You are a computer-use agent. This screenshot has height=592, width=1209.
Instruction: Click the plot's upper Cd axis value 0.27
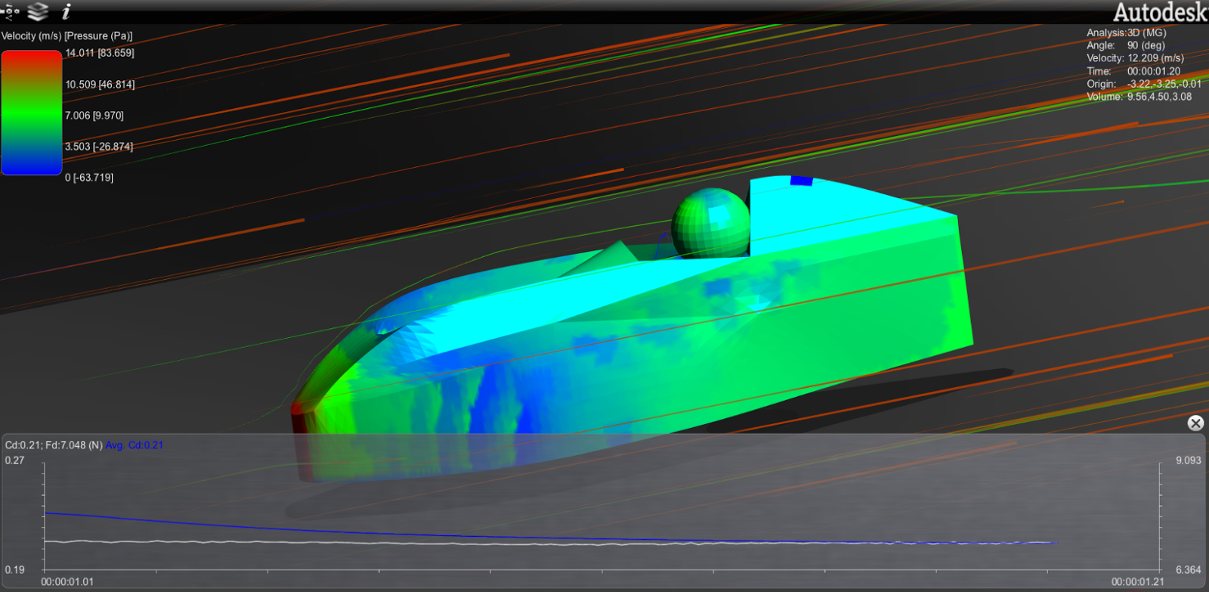click(x=15, y=460)
